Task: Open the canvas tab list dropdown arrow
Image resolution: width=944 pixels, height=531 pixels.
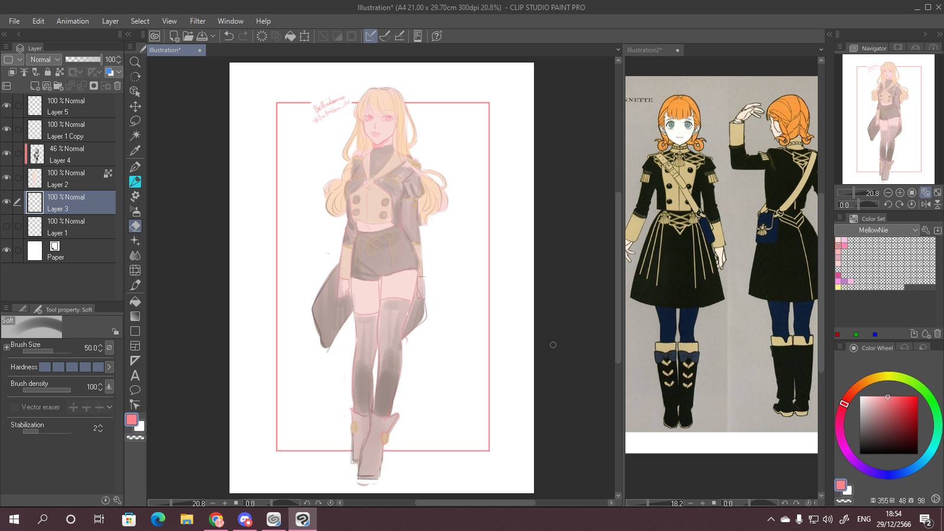Action: (x=618, y=50)
